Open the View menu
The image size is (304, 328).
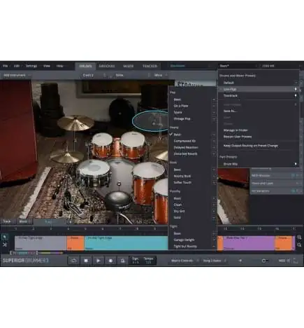(x=47, y=66)
